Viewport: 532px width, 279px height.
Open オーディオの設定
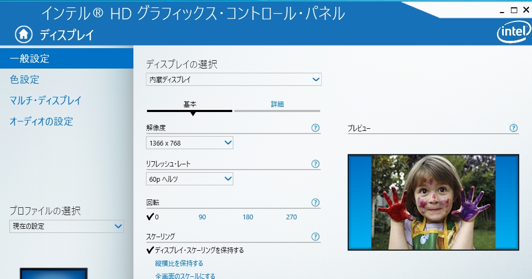pos(41,121)
